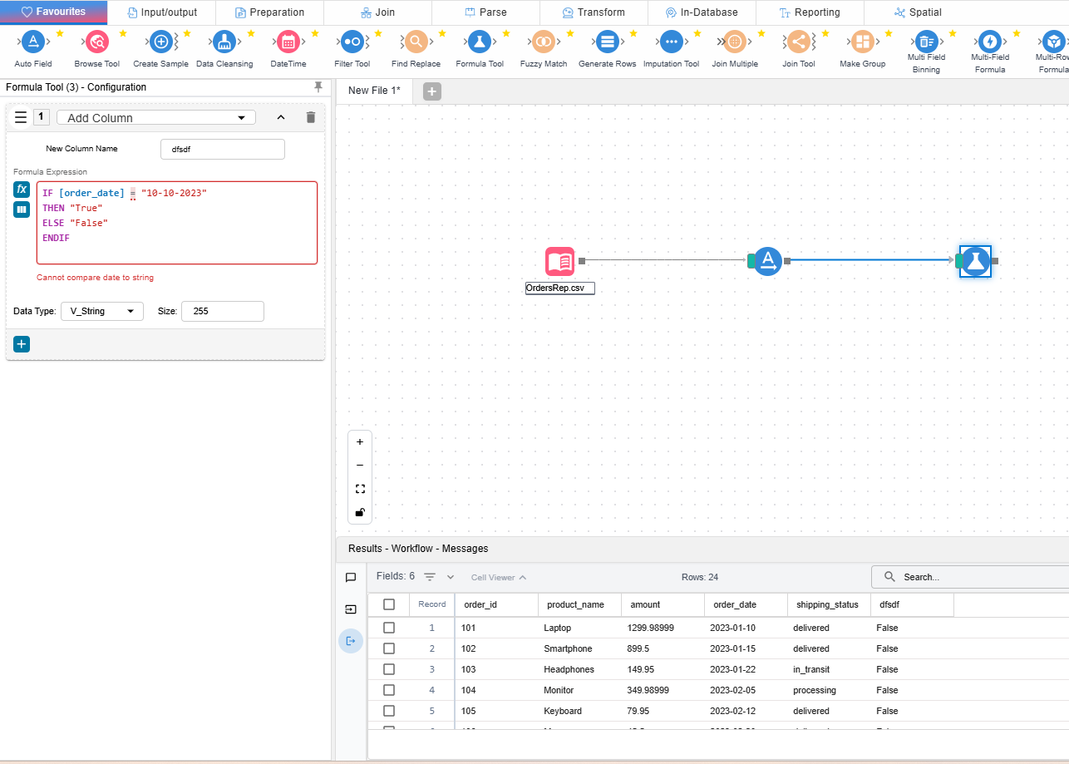The width and height of the screenshot is (1069, 764).
Task: Click the canvas zoom in plus button
Action: click(360, 442)
